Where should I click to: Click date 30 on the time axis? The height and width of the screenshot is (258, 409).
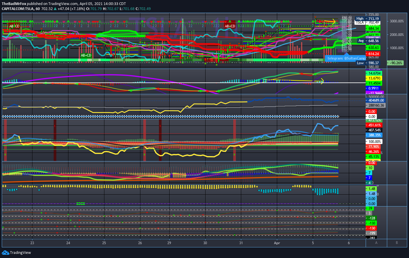point(205,243)
